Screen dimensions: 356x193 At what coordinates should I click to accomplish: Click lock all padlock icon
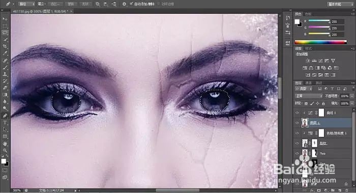(x=323, y=104)
